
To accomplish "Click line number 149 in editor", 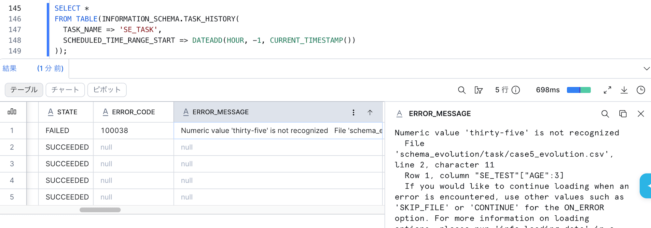I will 15,51.
